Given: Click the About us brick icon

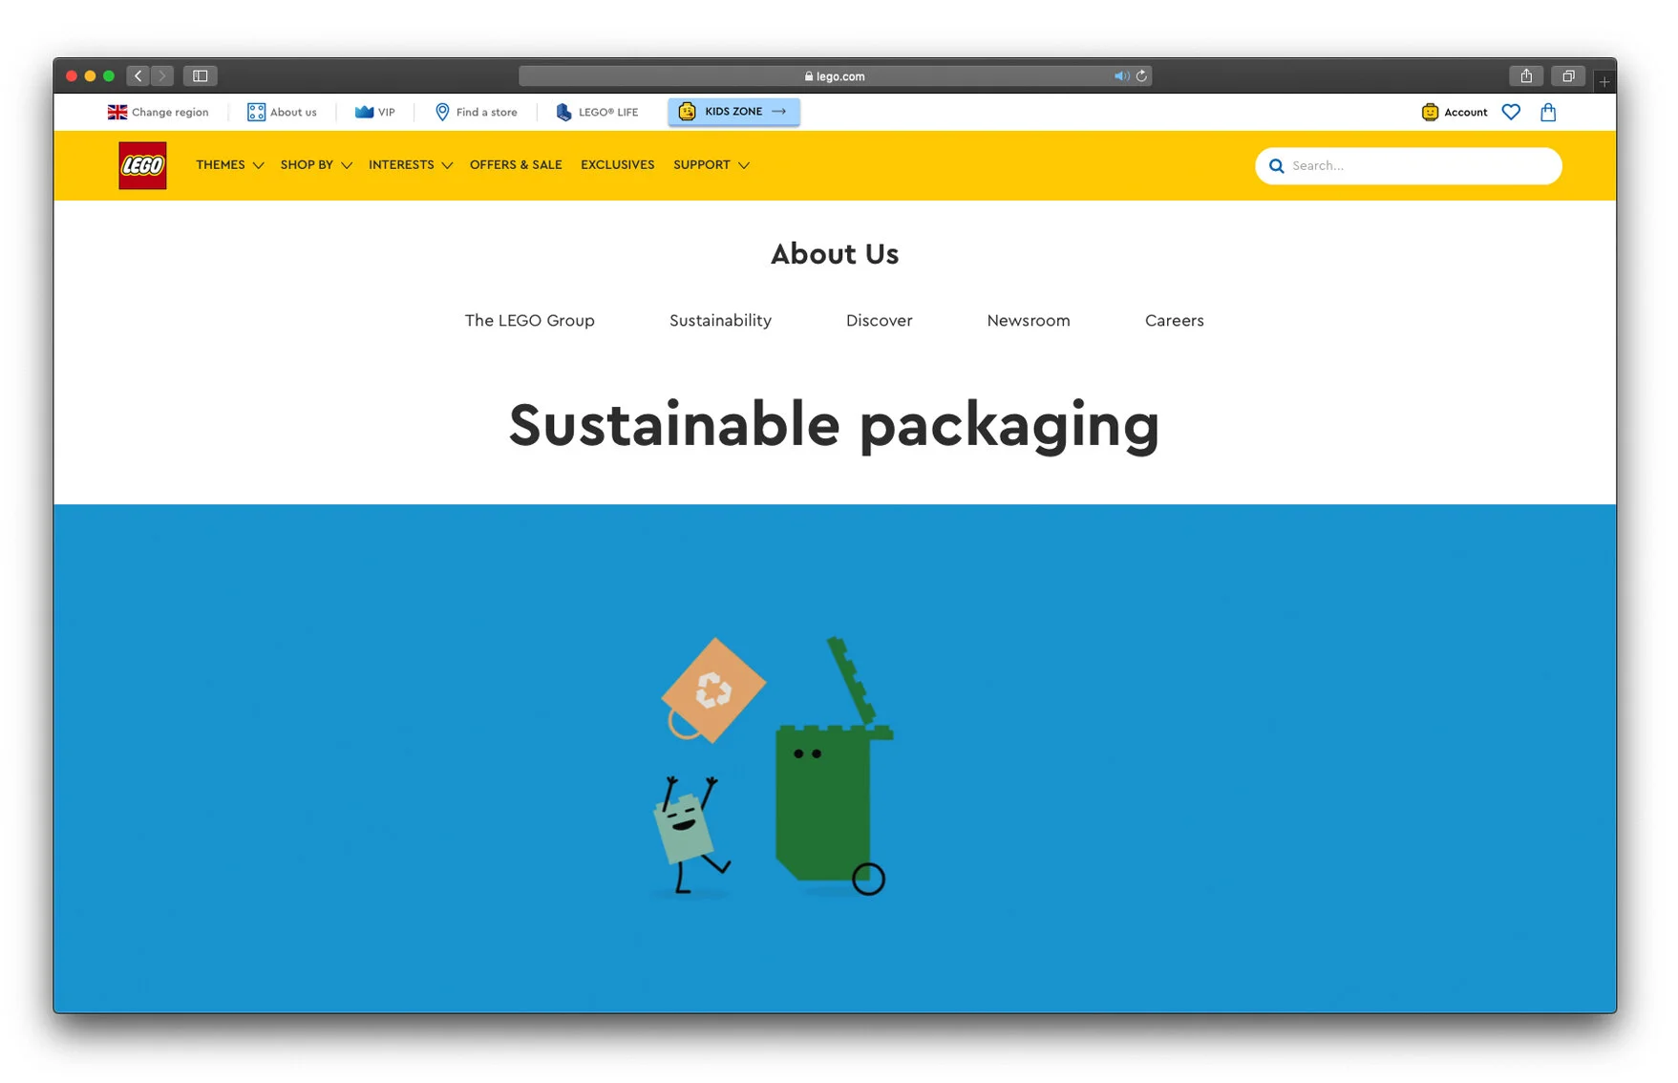Looking at the screenshot, I should coord(256,112).
